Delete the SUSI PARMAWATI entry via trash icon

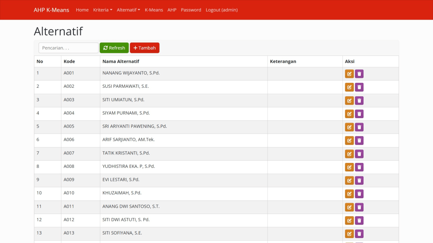pyautogui.click(x=359, y=87)
